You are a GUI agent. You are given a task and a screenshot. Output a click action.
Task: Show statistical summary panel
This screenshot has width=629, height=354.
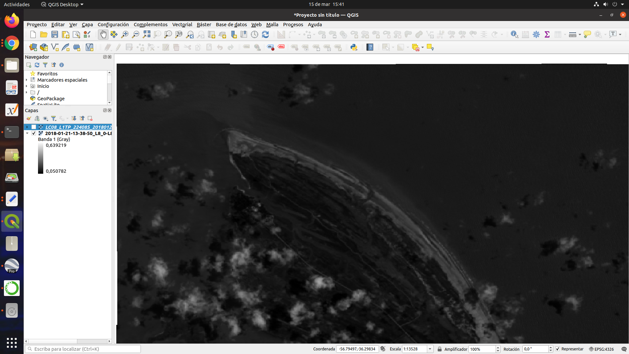pyautogui.click(x=547, y=34)
